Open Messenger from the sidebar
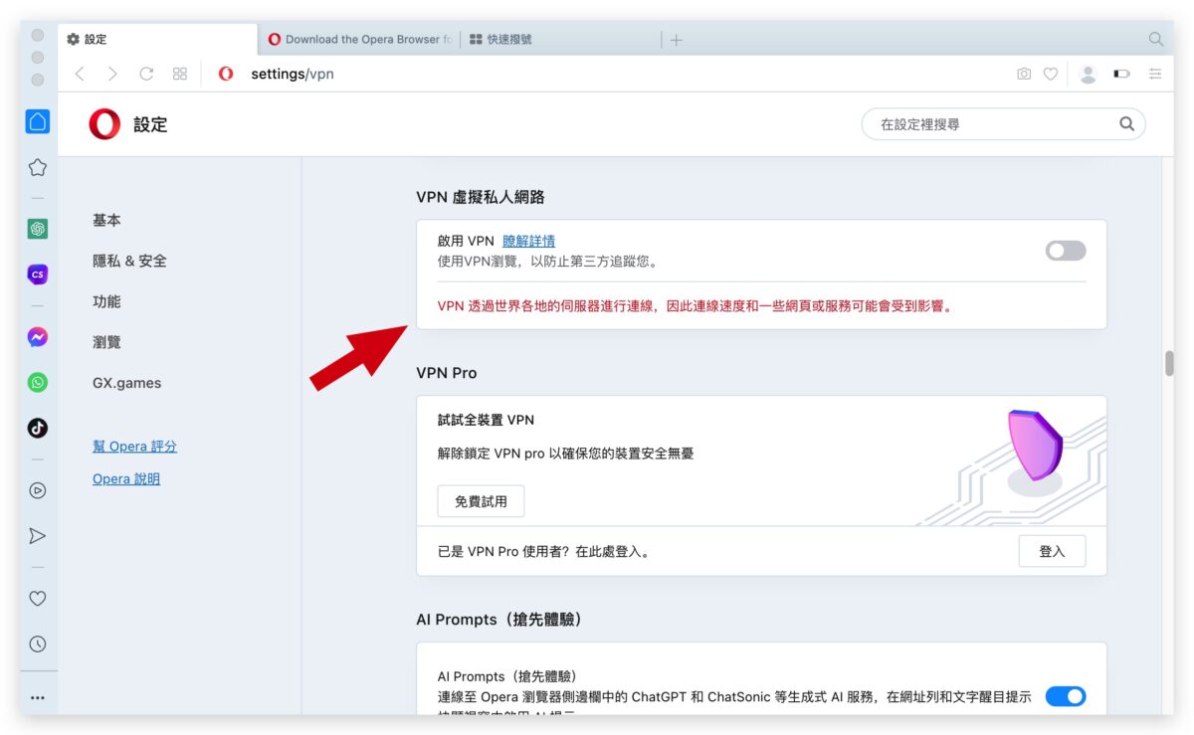1194x735 pixels. (37, 337)
